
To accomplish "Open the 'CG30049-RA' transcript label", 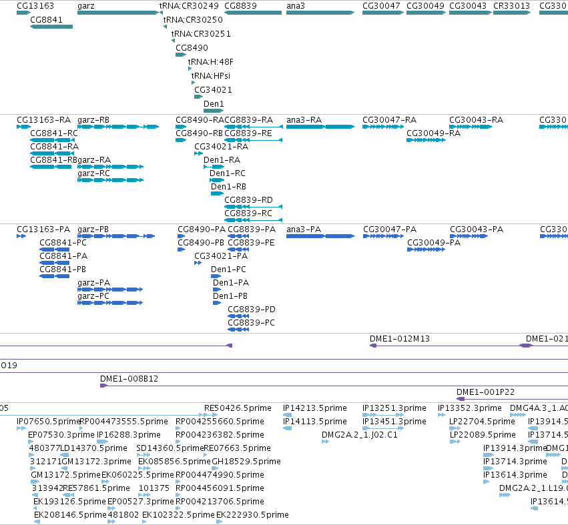I will (x=433, y=133).
